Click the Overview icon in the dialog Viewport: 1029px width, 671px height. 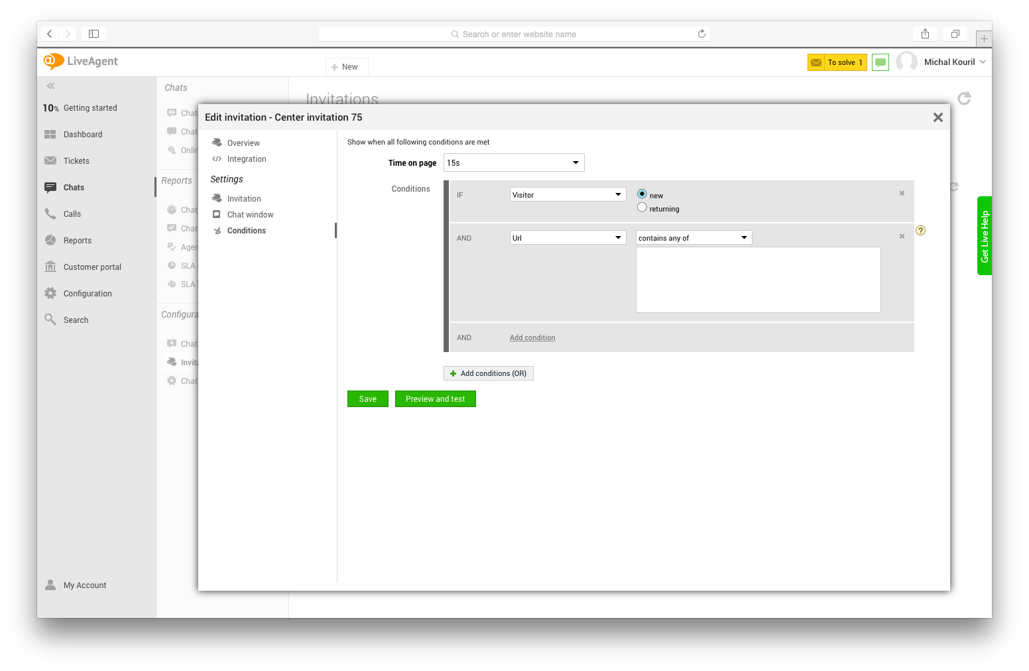pyautogui.click(x=217, y=143)
